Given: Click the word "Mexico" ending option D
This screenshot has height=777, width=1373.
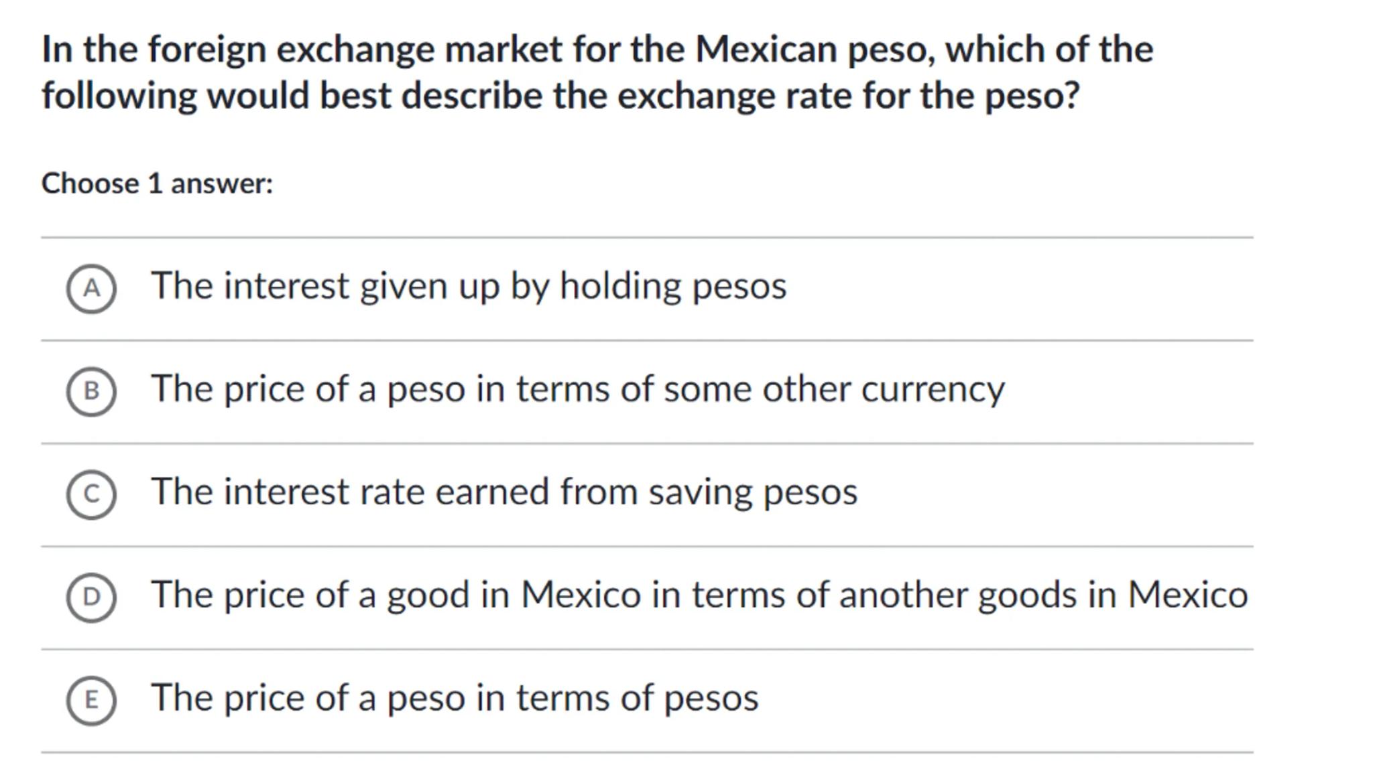Looking at the screenshot, I should [1187, 595].
